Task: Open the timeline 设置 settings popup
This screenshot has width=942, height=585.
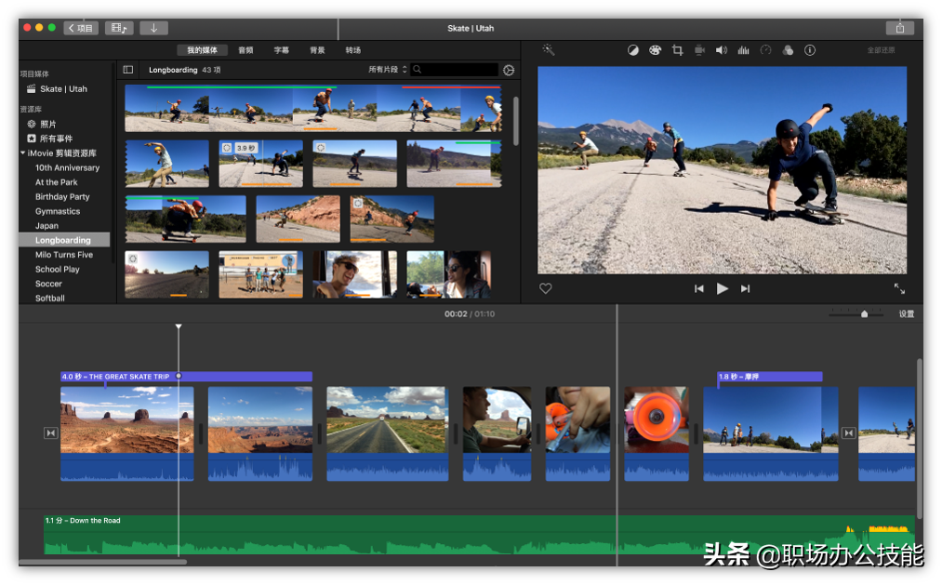Action: (906, 314)
